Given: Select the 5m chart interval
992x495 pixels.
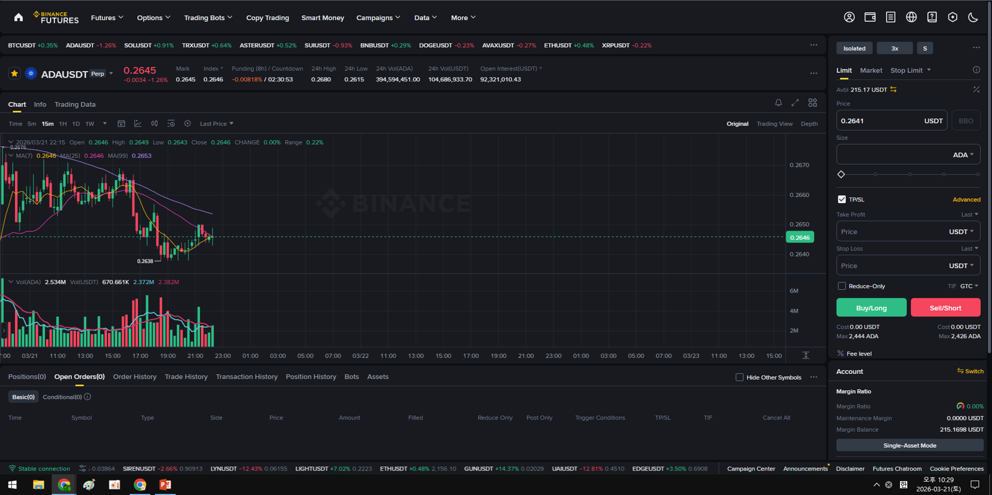Looking at the screenshot, I should [x=32, y=124].
